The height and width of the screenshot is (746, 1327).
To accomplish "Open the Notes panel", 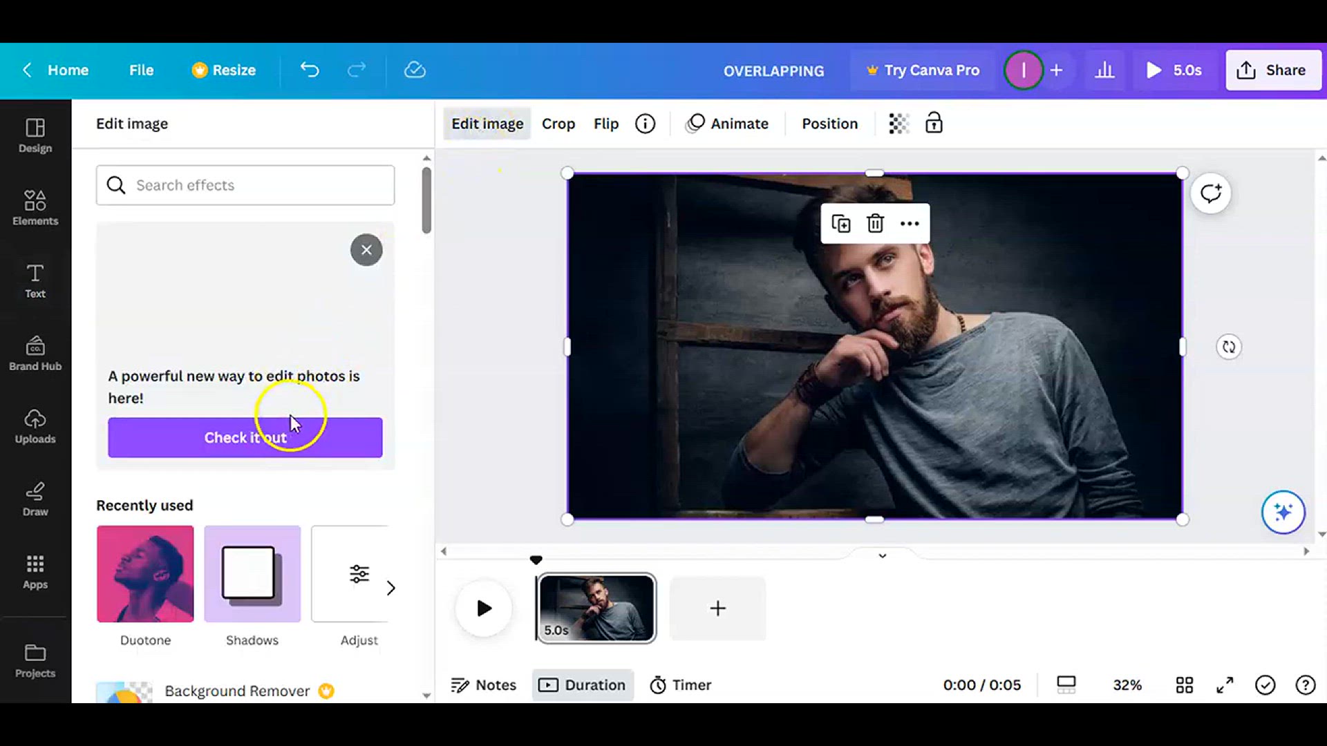I will pos(484,685).
